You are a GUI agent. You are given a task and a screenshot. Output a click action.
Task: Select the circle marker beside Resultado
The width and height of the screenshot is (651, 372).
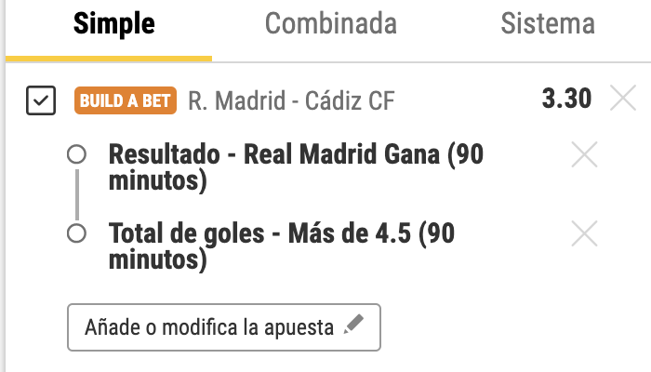point(76,154)
